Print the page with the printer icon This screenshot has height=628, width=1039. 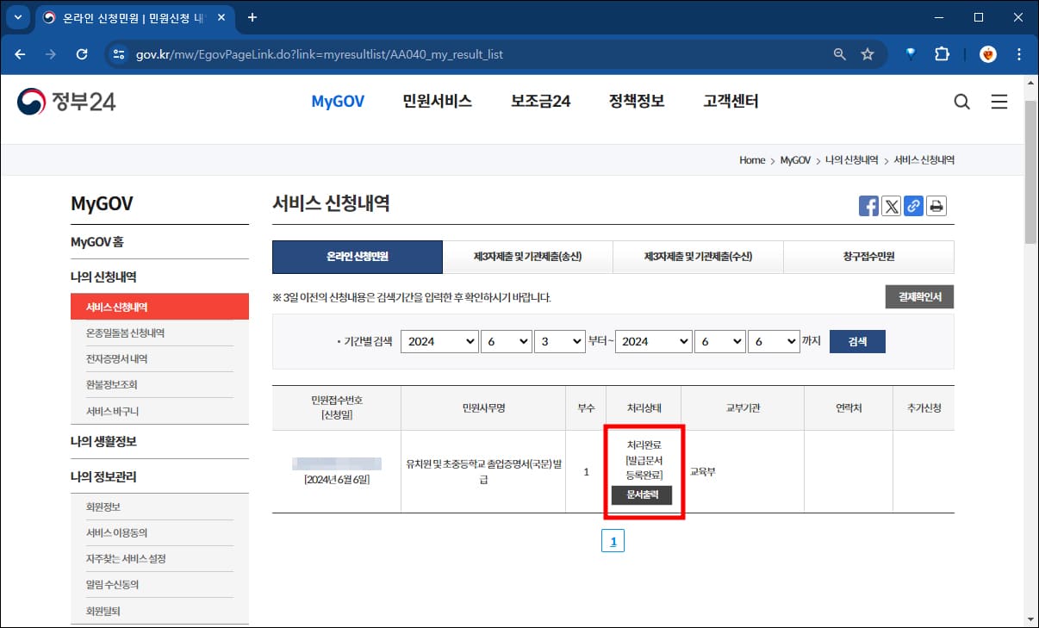936,205
